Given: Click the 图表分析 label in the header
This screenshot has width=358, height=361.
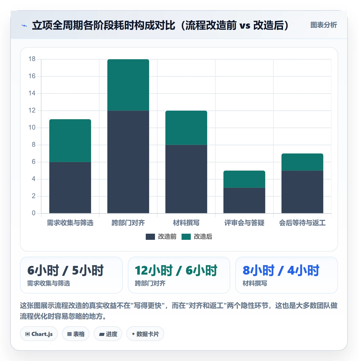Looking at the screenshot, I should (x=323, y=25).
